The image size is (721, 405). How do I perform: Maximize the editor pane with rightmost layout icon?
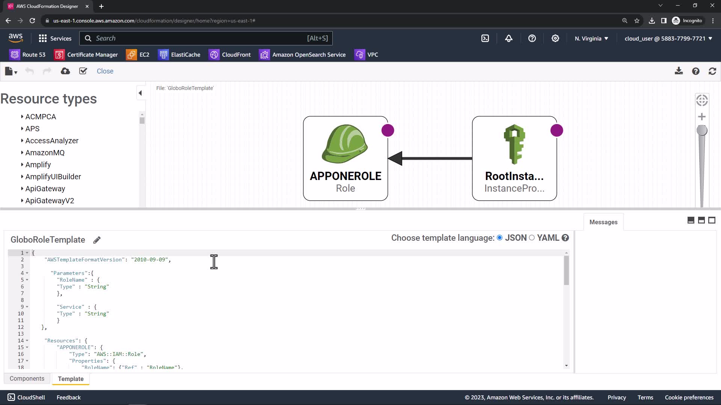coord(712,220)
